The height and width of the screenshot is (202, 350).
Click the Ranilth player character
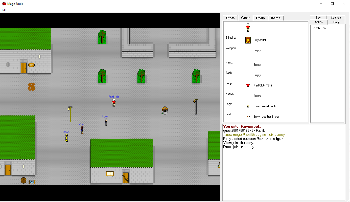pyautogui.click(x=114, y=102)
